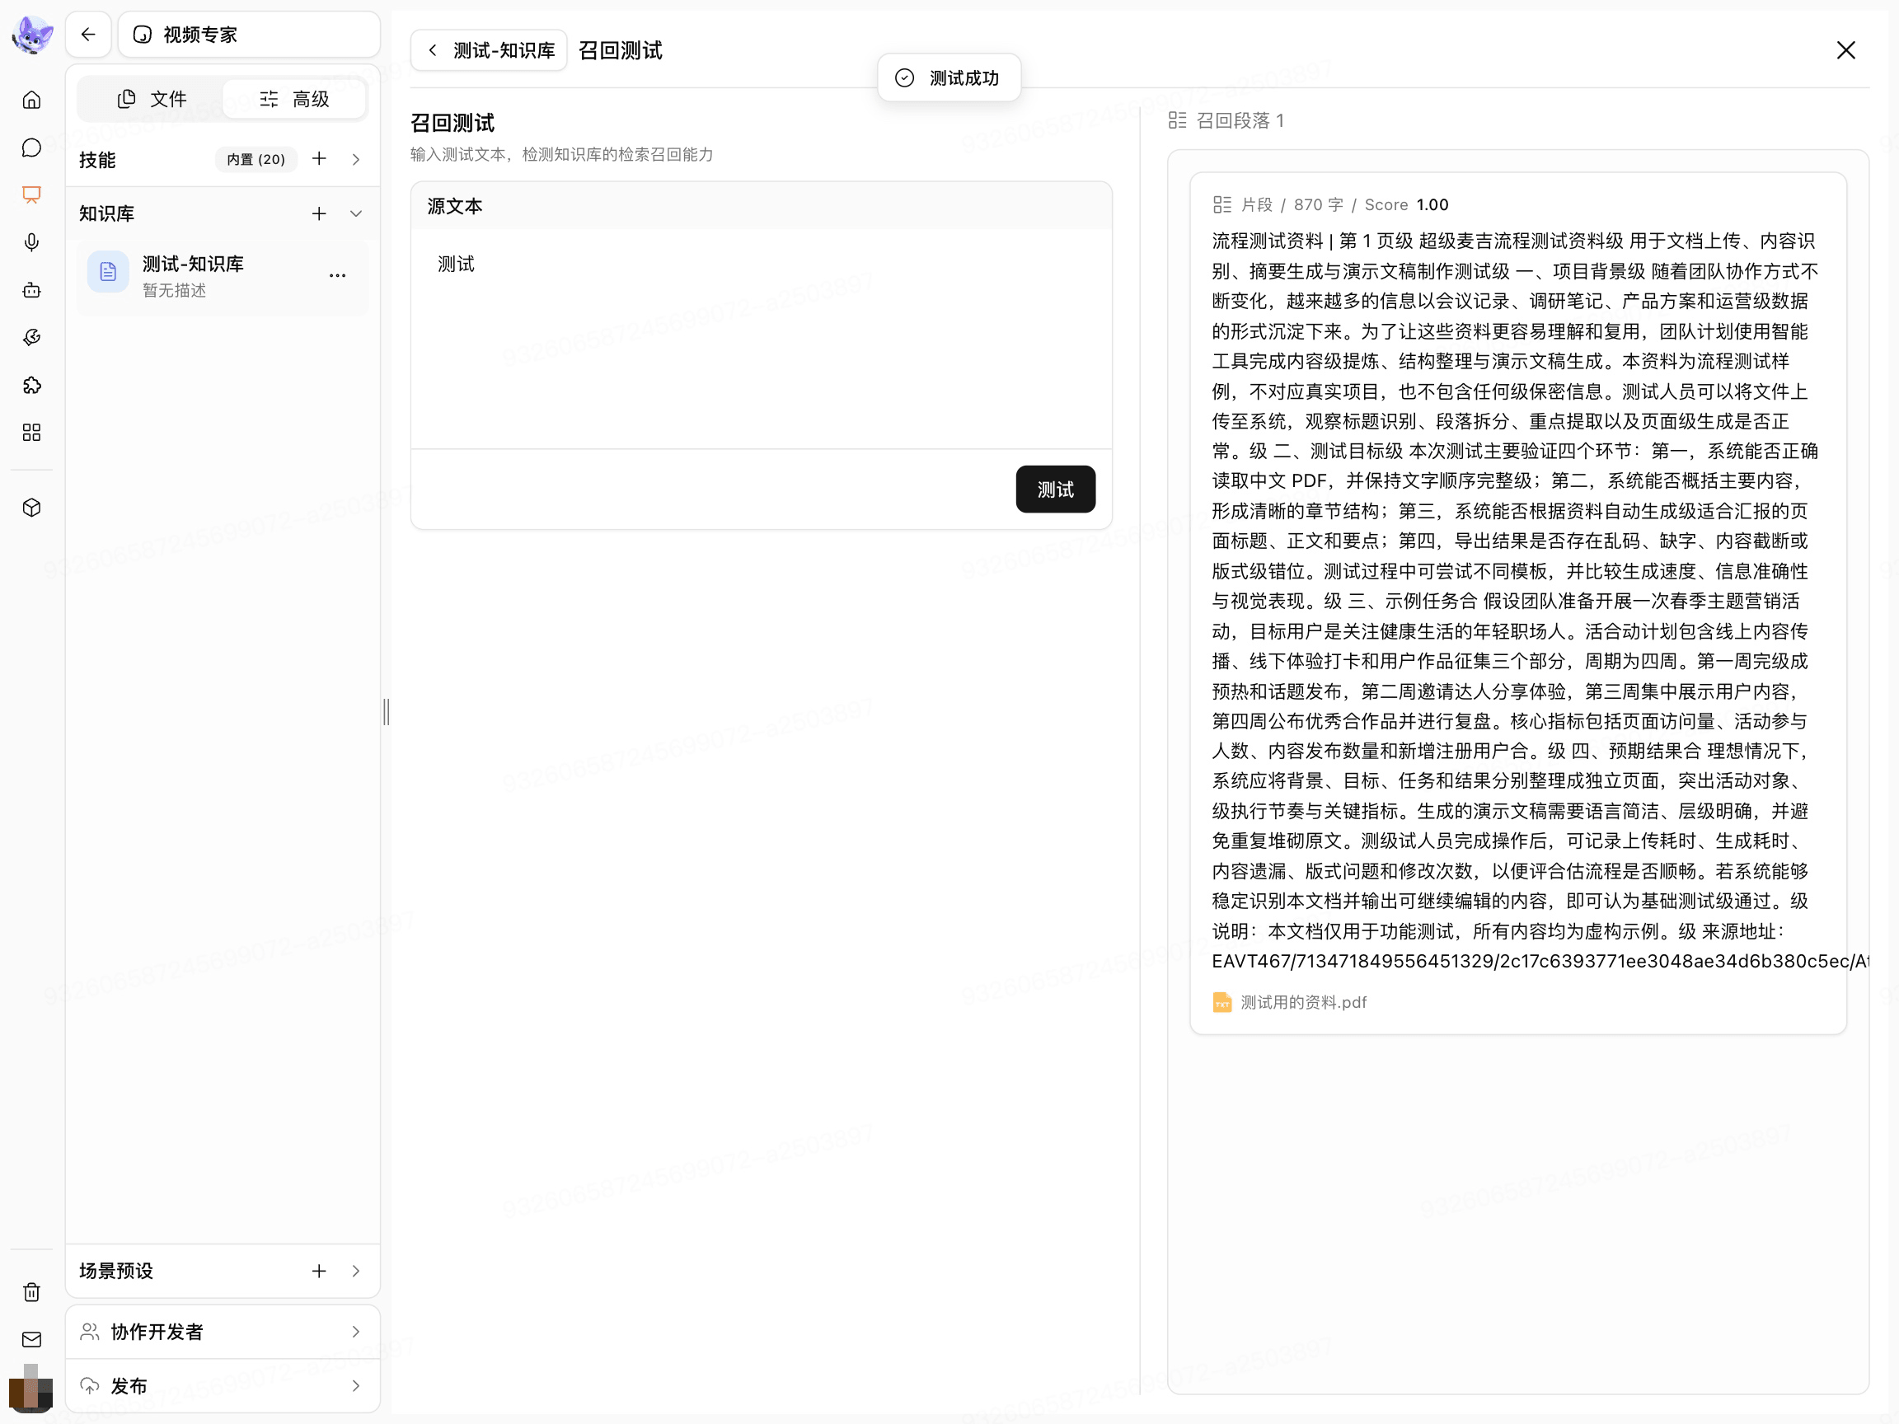Open the microphone icon in sidebar

coord(32,242)
